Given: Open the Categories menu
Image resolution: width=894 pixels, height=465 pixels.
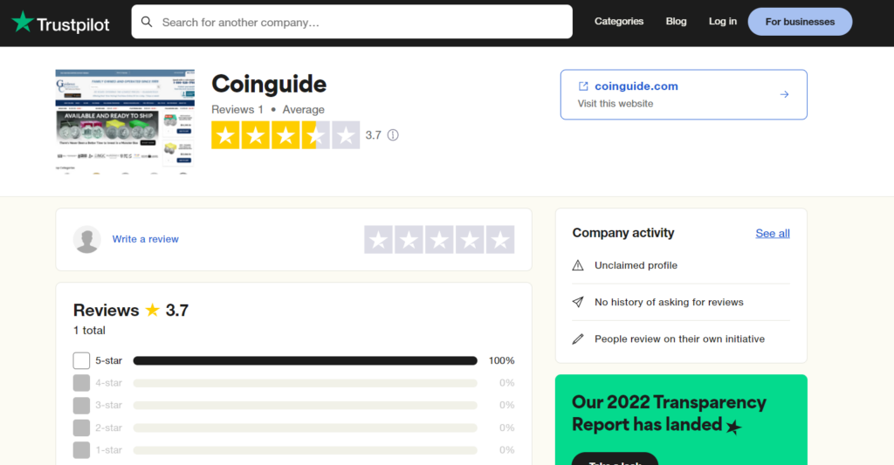Looking at the screenshot, I should click(619, 21).
